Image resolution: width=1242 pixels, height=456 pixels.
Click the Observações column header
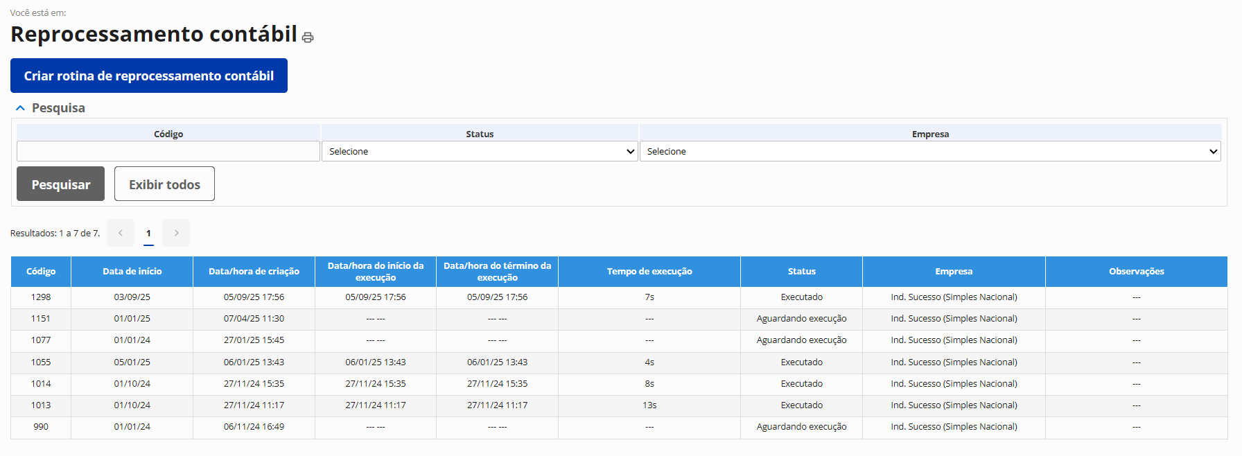[x=1136, y=272]
